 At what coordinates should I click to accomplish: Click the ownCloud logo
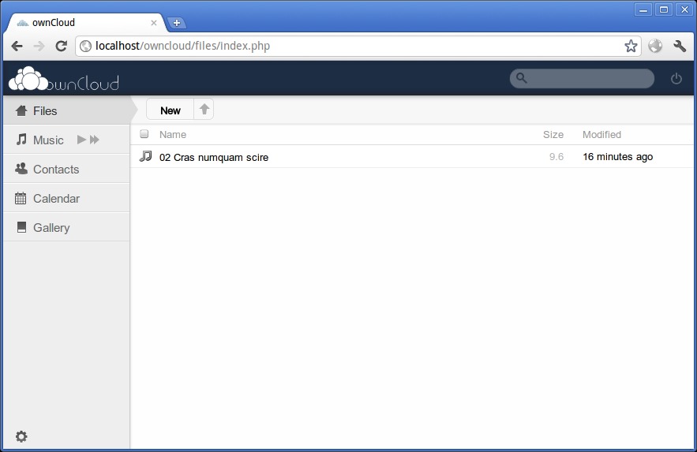point(64,79)
